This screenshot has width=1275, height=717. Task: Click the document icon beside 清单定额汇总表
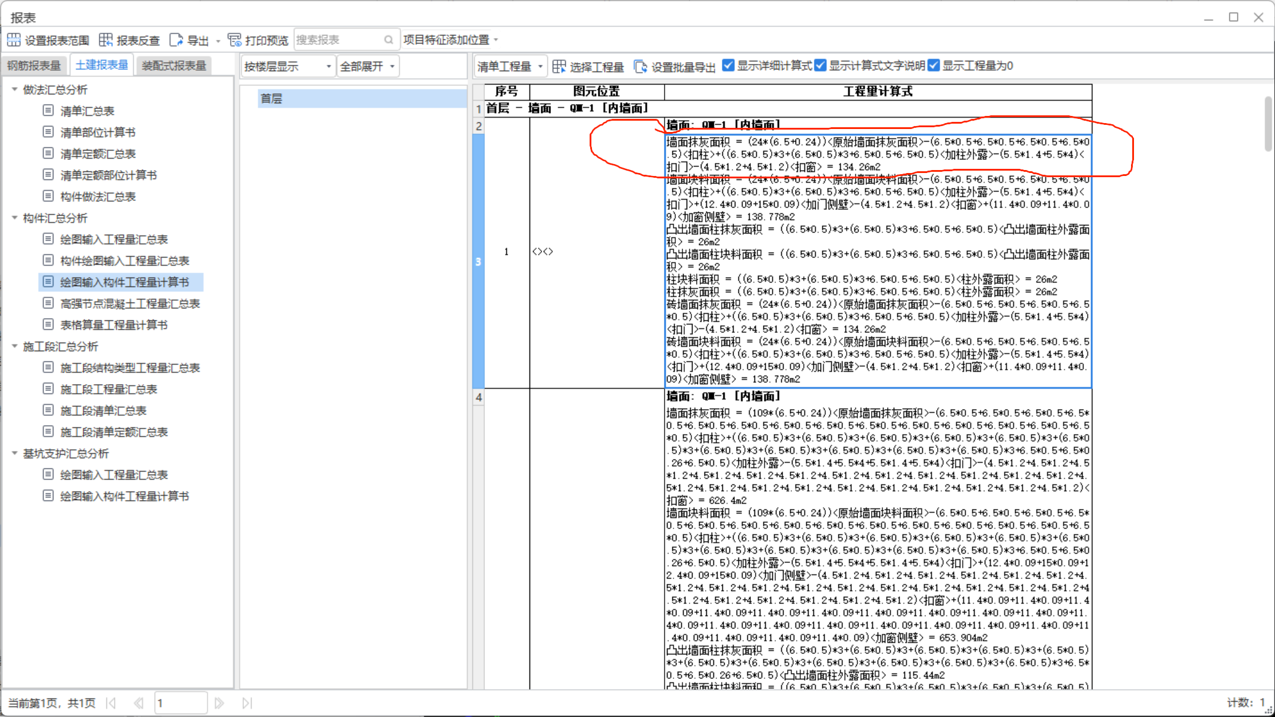(48, 153)
